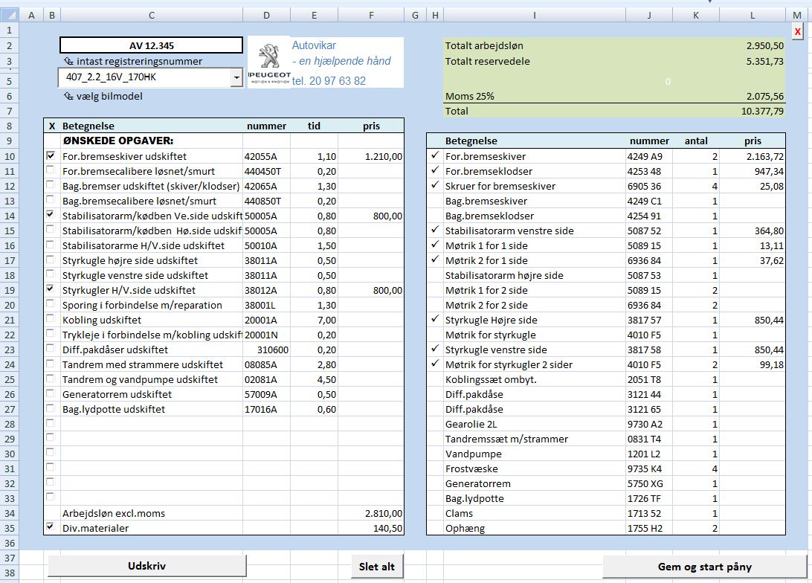The width and height of the screenshot is (812, 583).
Task: Tick the Tandrem og vandpumpe udskiftet checkbox
Action: tap(51, 378)
